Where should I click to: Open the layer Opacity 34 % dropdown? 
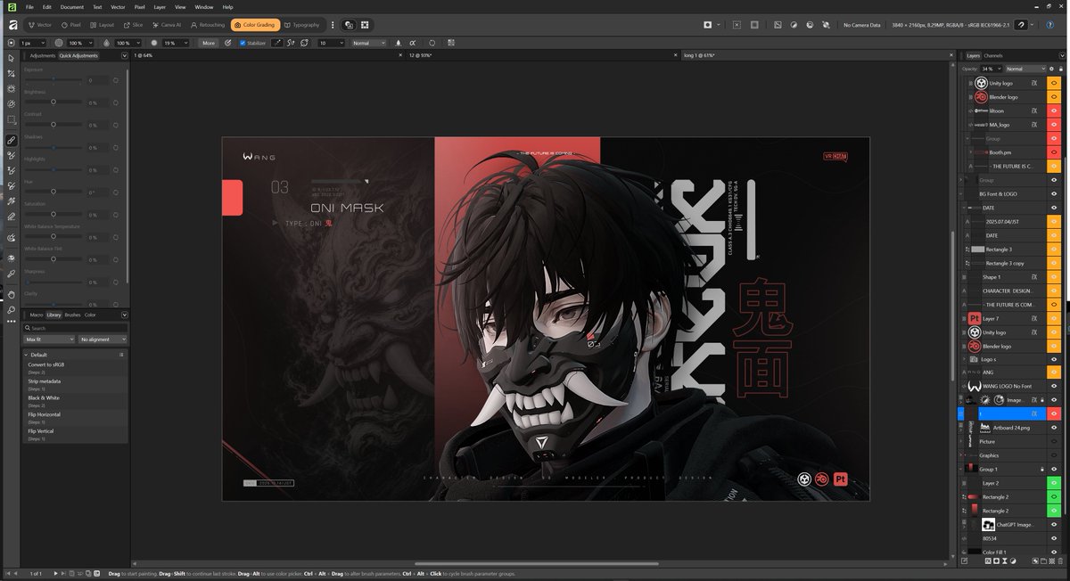[x=991, y=69]
